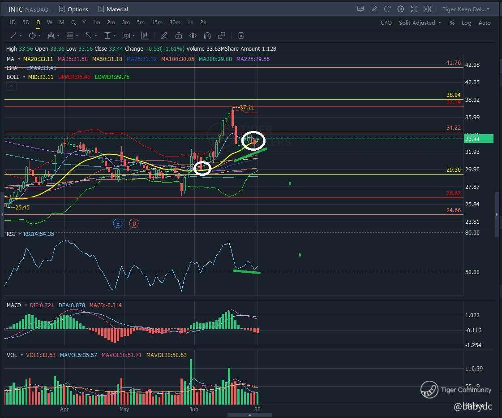Click the MAVOL5:35.57 volume label
The height and width of the screenshot is (418, 502).
pos(78,355)
